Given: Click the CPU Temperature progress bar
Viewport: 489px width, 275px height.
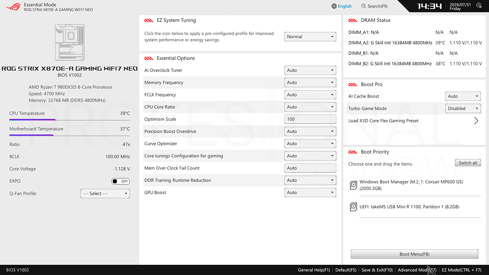Looking at the screenshot, I should click(70, 120).
